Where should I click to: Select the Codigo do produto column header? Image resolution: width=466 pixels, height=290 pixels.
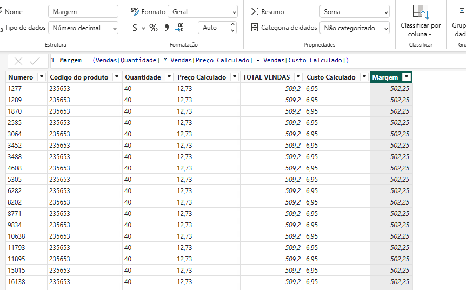[79, 77]
